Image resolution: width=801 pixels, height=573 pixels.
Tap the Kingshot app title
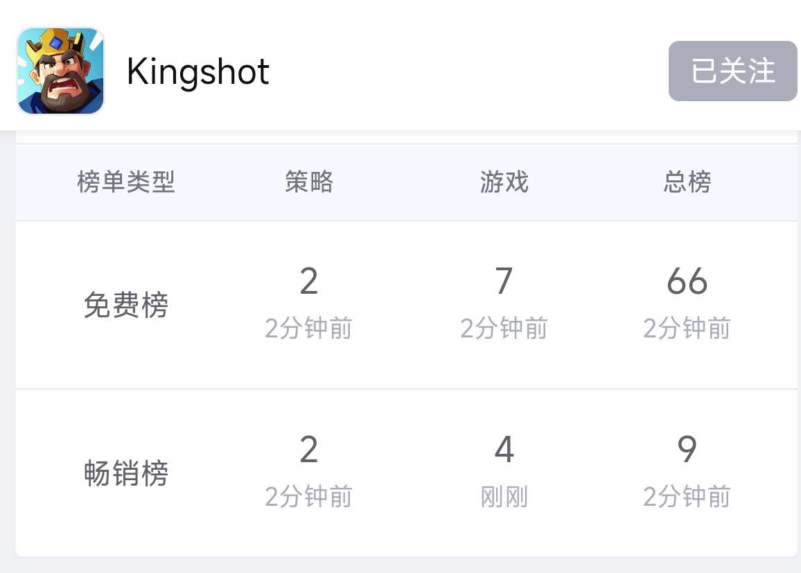coord(197,71)
